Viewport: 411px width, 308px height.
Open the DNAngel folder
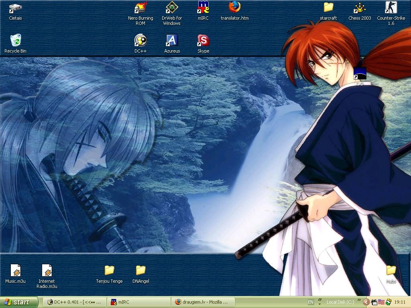pyautogui.click(x=141, y=274)
